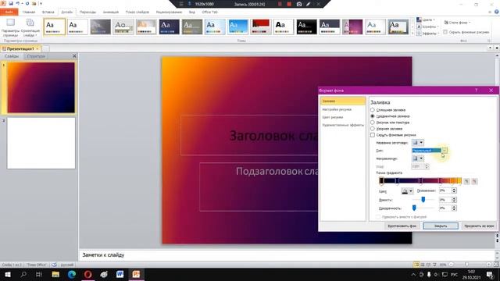Select the leftmost dark gradient stop marker
This screenshot has height=281, width=500.
381,181
